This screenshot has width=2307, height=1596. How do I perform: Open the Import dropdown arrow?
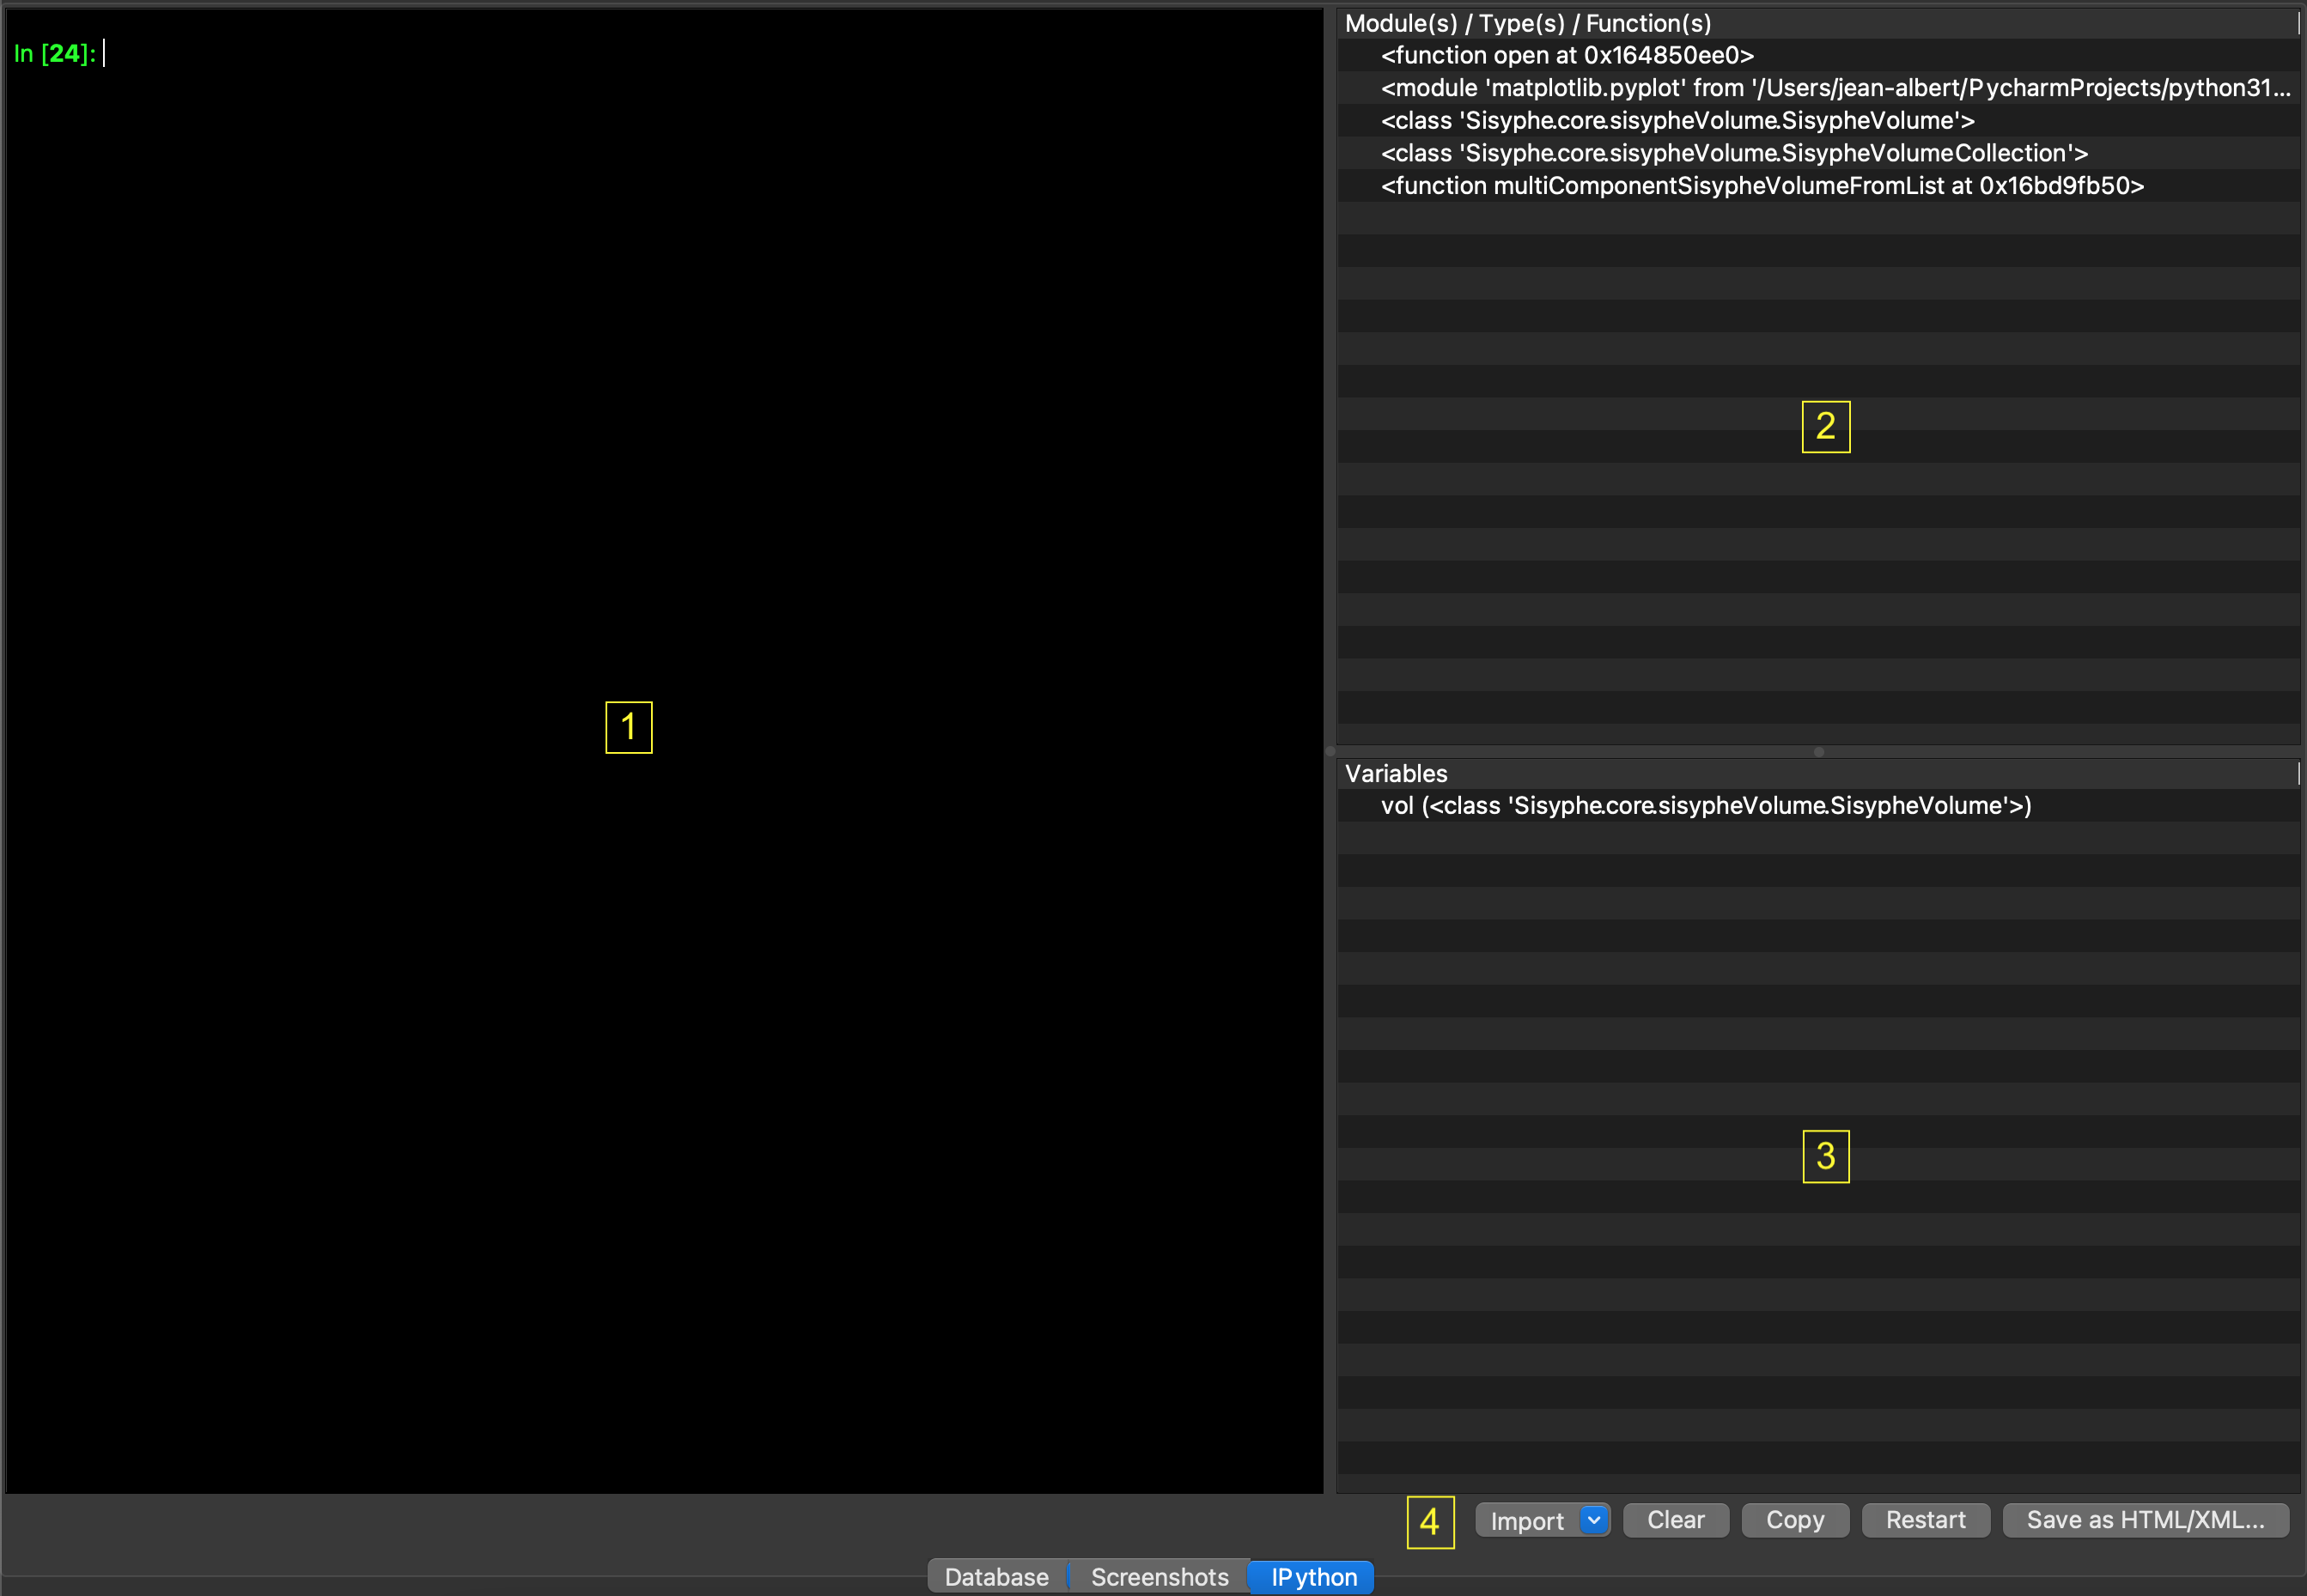(x=1594, y=1520)
